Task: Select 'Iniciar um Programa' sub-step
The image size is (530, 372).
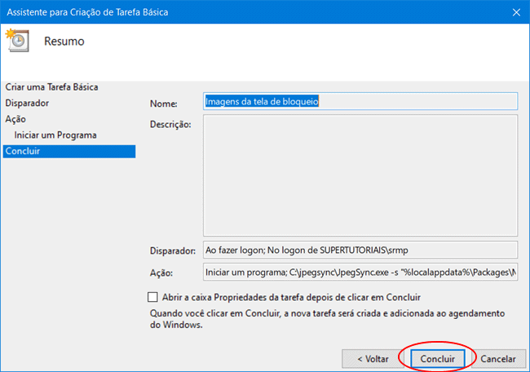Action: coord(55,135)
